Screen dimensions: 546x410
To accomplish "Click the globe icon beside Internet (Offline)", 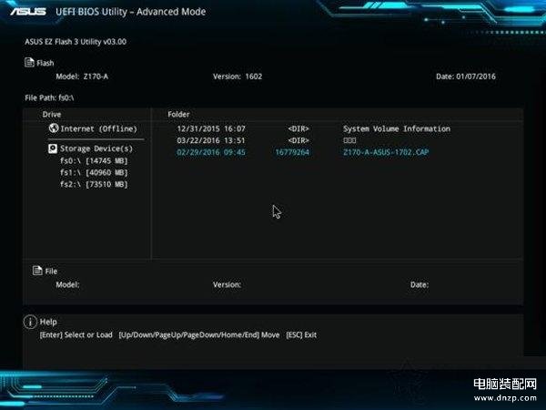I will [54, 128].
